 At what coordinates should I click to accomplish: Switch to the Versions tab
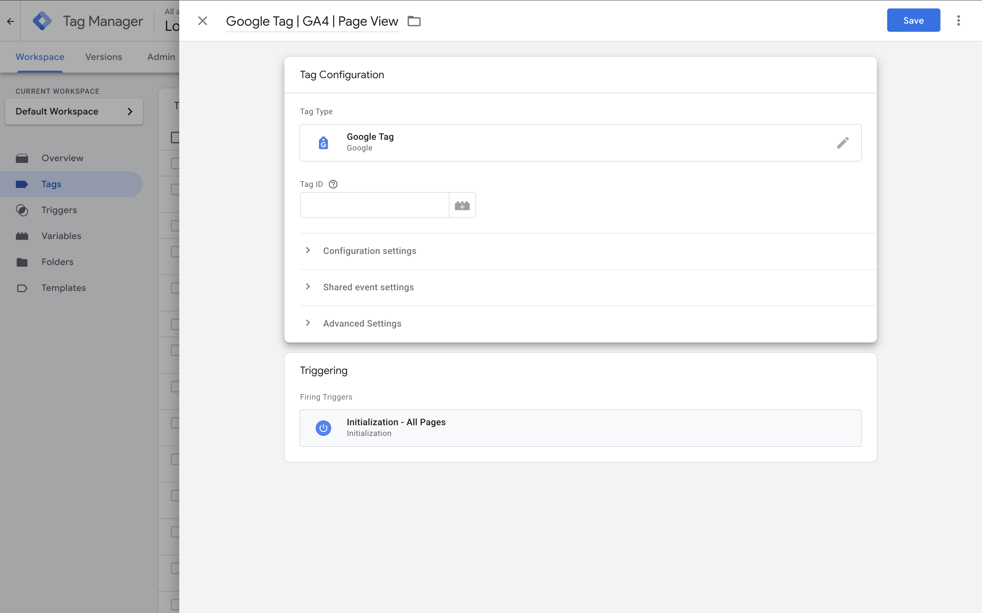click(104, 57)
